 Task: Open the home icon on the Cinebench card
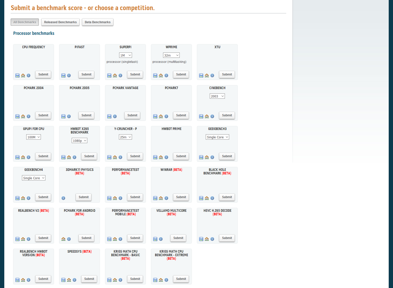pyautogui.click(x=207, y=116)
